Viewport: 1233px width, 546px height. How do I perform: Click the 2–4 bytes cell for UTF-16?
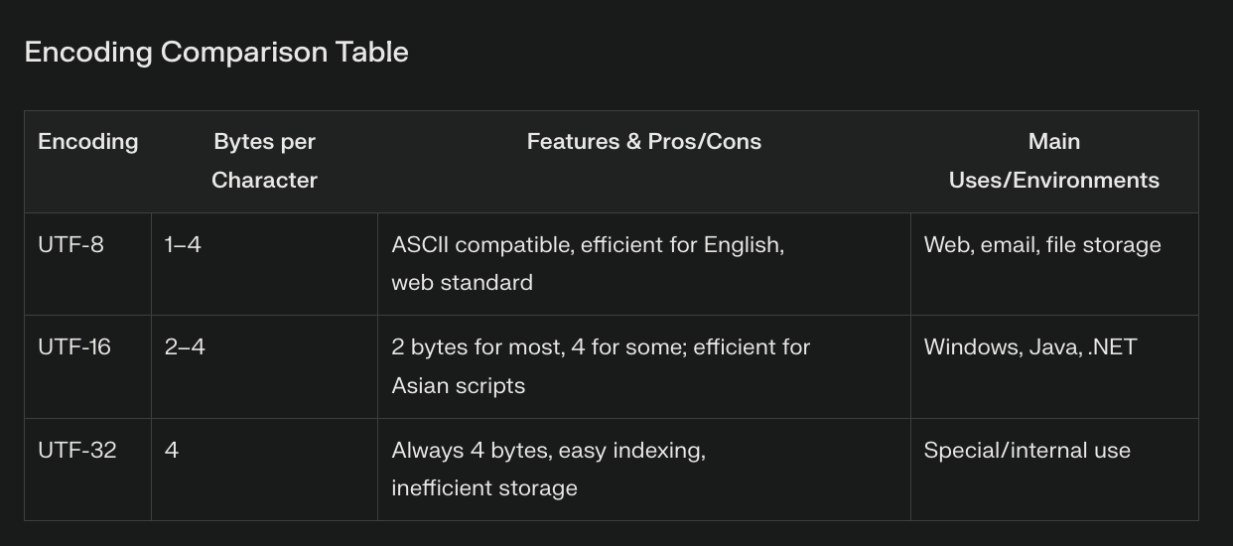185,347
